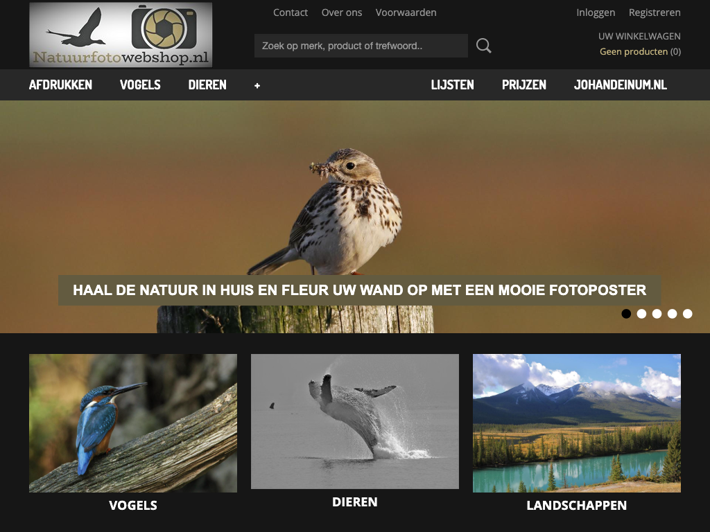The height and width of the screenshot is (532, 710).
Task: Open the Contact page link
Action: pyautogui.click(x=291, y=12)
